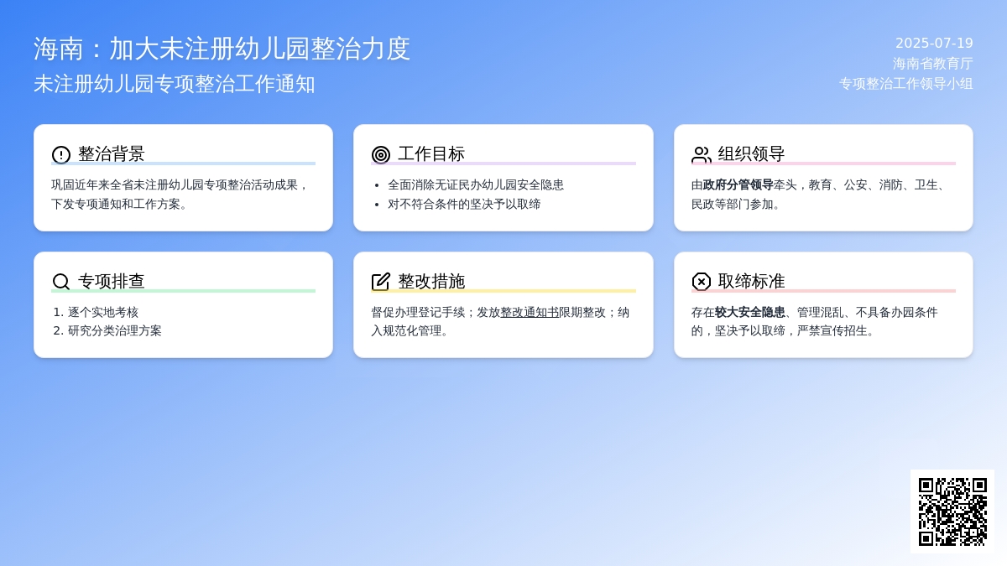Click the magnifier icon beside 专项排查
Image resolution: width=1007 pixels, height=566 pixels.
[x=61, y=282]
